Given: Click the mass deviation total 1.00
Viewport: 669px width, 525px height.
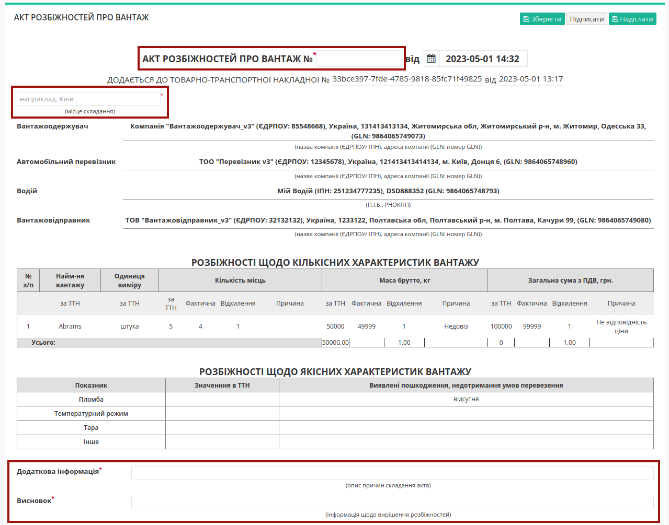Looking at the screenshot, I should click(x=404, y=343).
